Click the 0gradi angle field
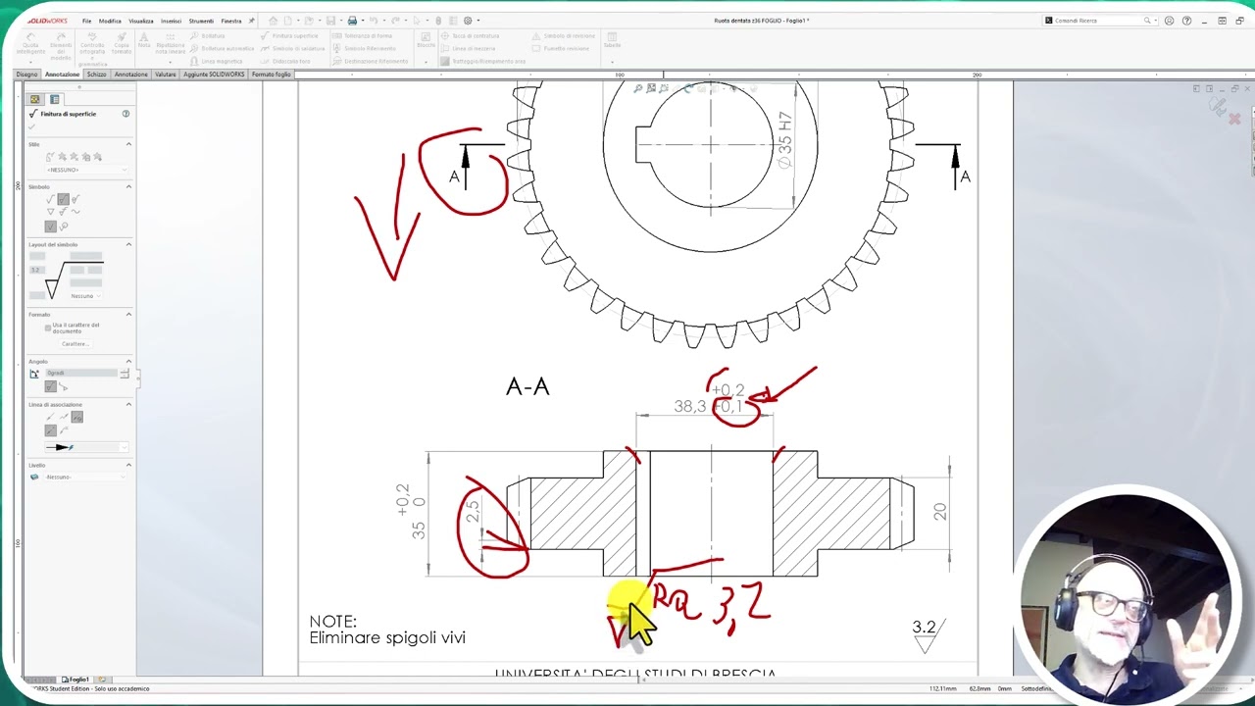 (81, 374)
